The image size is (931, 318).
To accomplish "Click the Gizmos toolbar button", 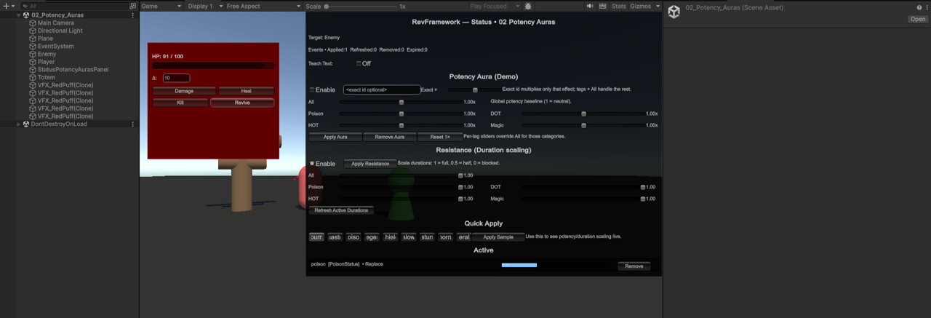I will click(641, 6).
